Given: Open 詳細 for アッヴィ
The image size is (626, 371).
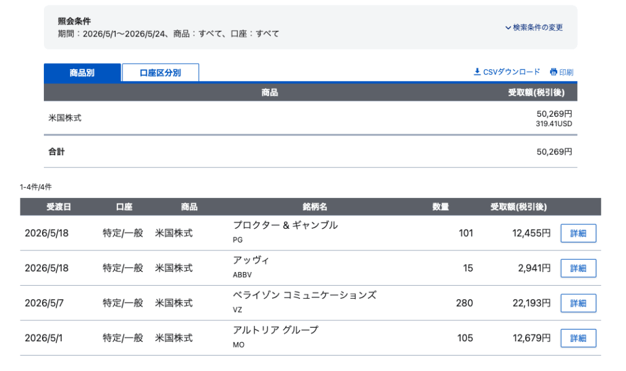Looking at the screenshot, I should pos(578,268).
